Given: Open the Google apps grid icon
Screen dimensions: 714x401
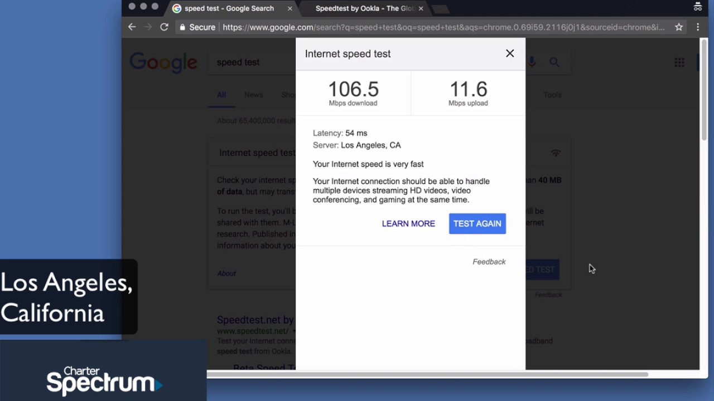Looking at the screenshot, I should (679, 62).
